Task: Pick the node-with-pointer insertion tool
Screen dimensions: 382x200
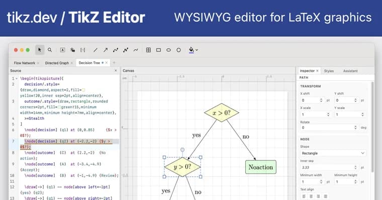Action: coord(72,50)
